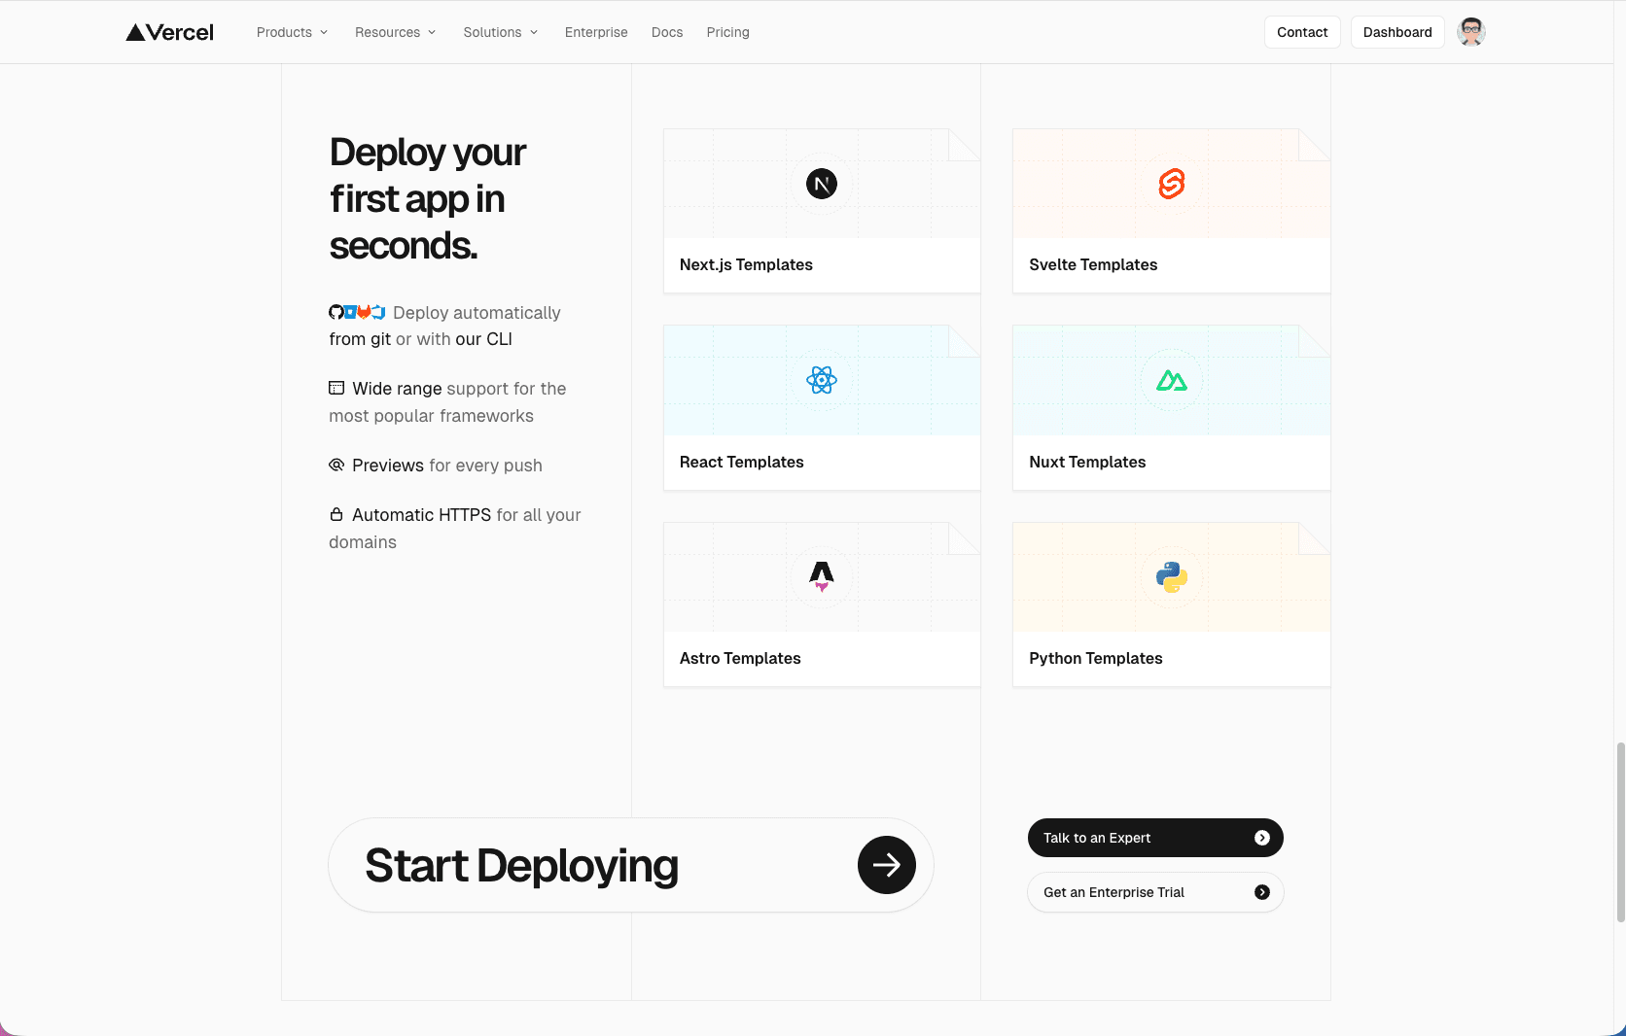Click the Nuxt logo icon
Image resolution: width=1626 pixels, height=1036 pixels.
pyautogui.click(x=1171, y=380)
